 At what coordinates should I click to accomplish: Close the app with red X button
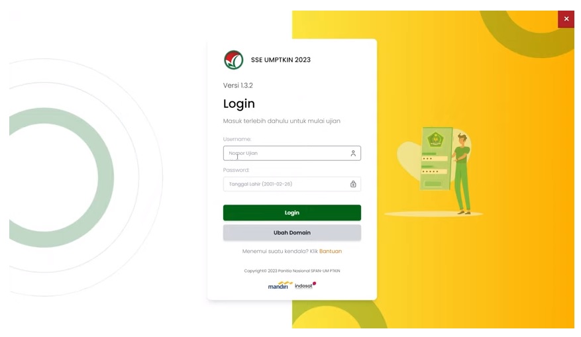click(566, 19)
